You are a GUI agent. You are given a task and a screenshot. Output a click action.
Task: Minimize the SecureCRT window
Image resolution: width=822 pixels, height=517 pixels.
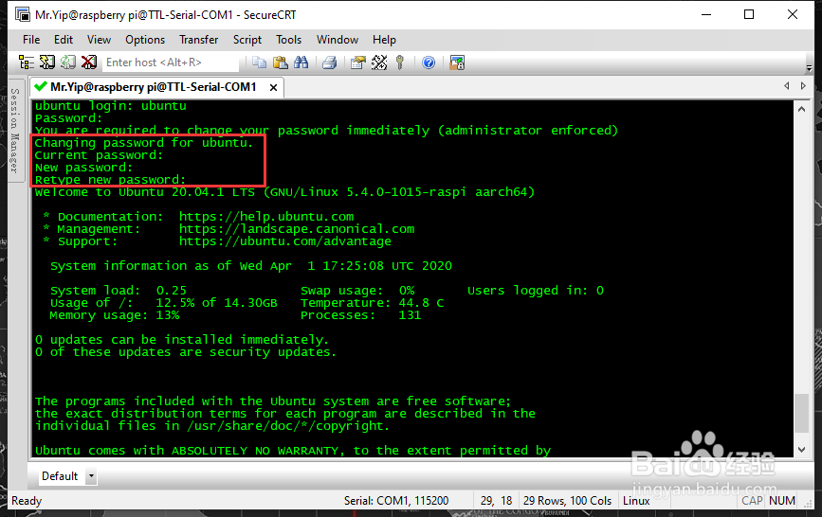tap(706, 14)
